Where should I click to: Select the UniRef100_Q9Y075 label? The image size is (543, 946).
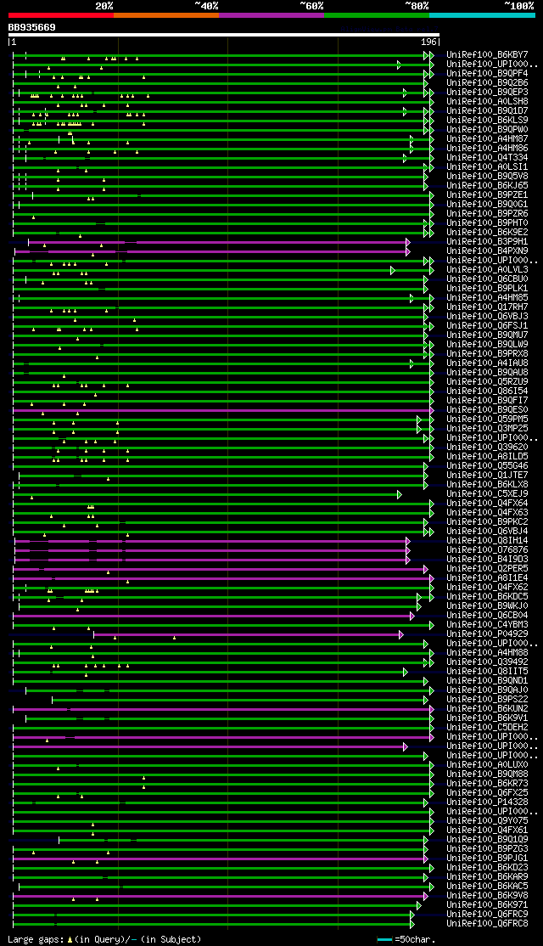(488, 821)
